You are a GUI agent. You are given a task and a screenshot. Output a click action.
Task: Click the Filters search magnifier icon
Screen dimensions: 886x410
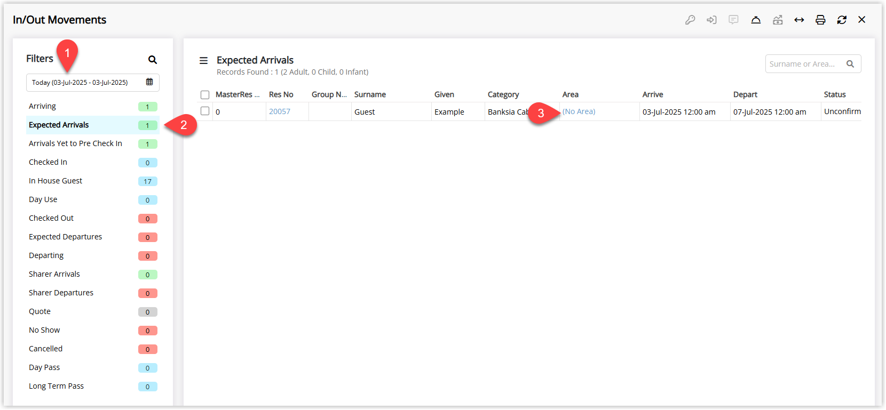click(x=153, y=60)
